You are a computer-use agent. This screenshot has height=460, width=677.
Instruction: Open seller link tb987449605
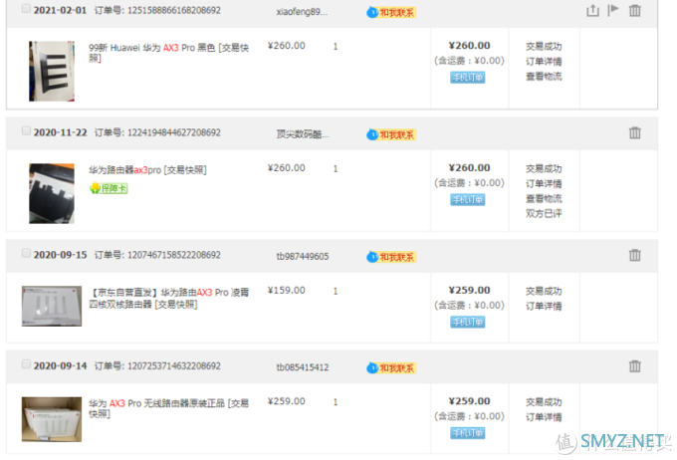303,257
